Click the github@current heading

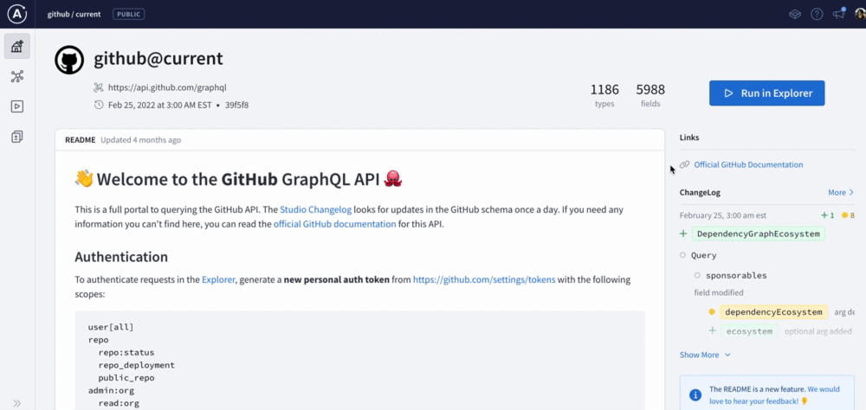(x=158, y=59)
